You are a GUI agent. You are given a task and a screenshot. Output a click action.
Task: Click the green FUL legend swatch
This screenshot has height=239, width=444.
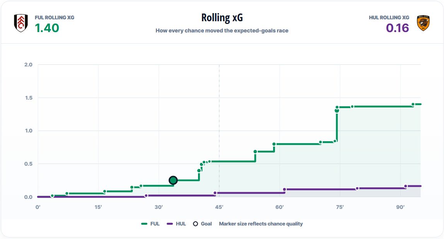coord(144,224)
